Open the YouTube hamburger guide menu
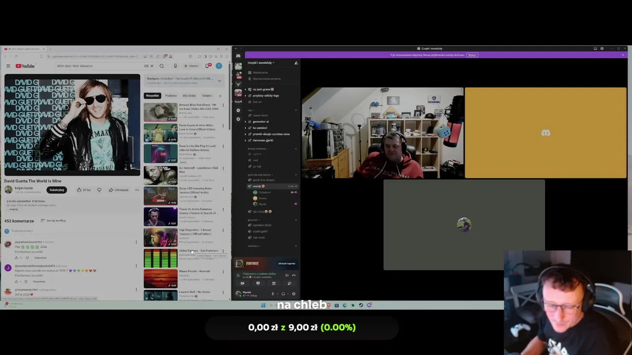 coord(8,66)
